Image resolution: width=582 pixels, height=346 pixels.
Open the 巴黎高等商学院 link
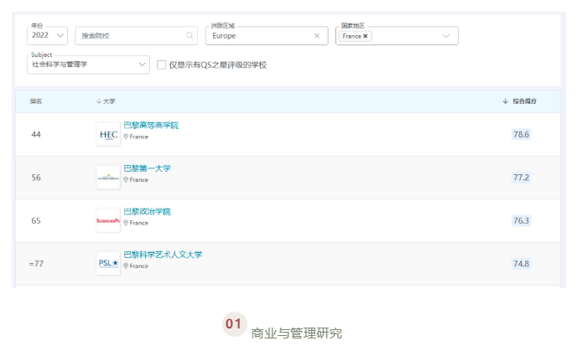151,126
